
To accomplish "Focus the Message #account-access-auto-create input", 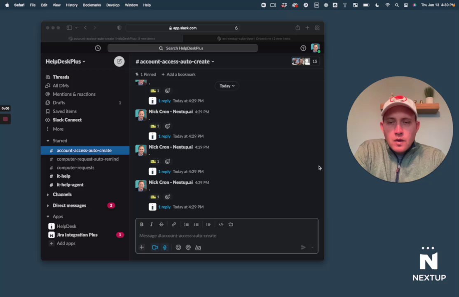I will click(x=227, y=236).
